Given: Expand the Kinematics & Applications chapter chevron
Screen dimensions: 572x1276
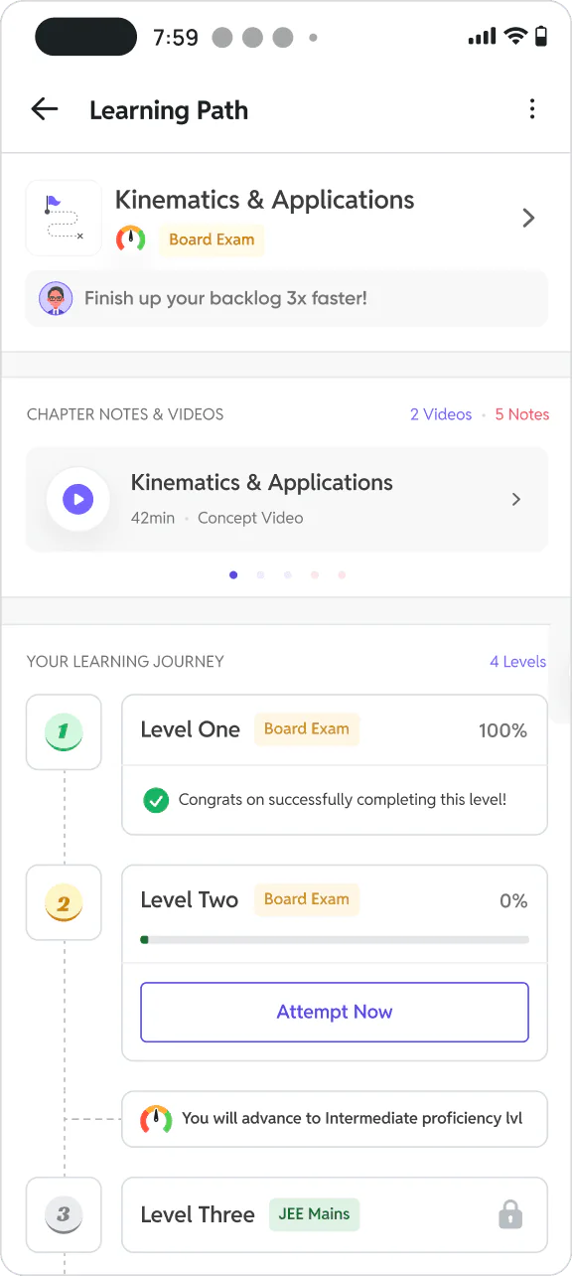Looking at the screenshot, I should coord(528,218).
